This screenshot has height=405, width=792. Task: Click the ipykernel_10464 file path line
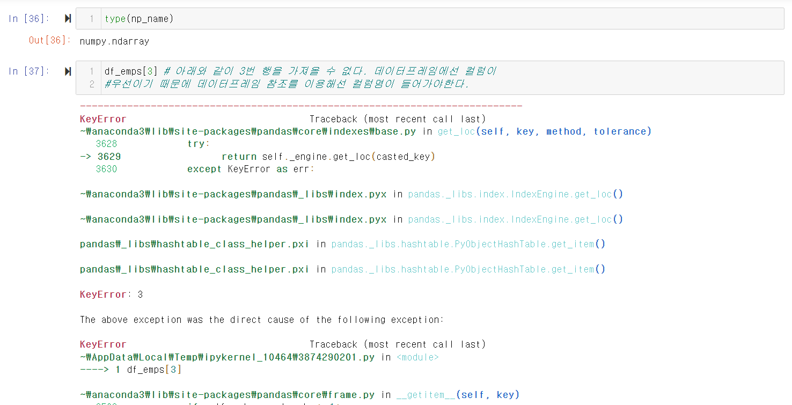coord(259,357)
